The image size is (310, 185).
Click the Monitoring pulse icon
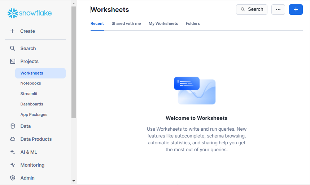click(x=13, y=165)
